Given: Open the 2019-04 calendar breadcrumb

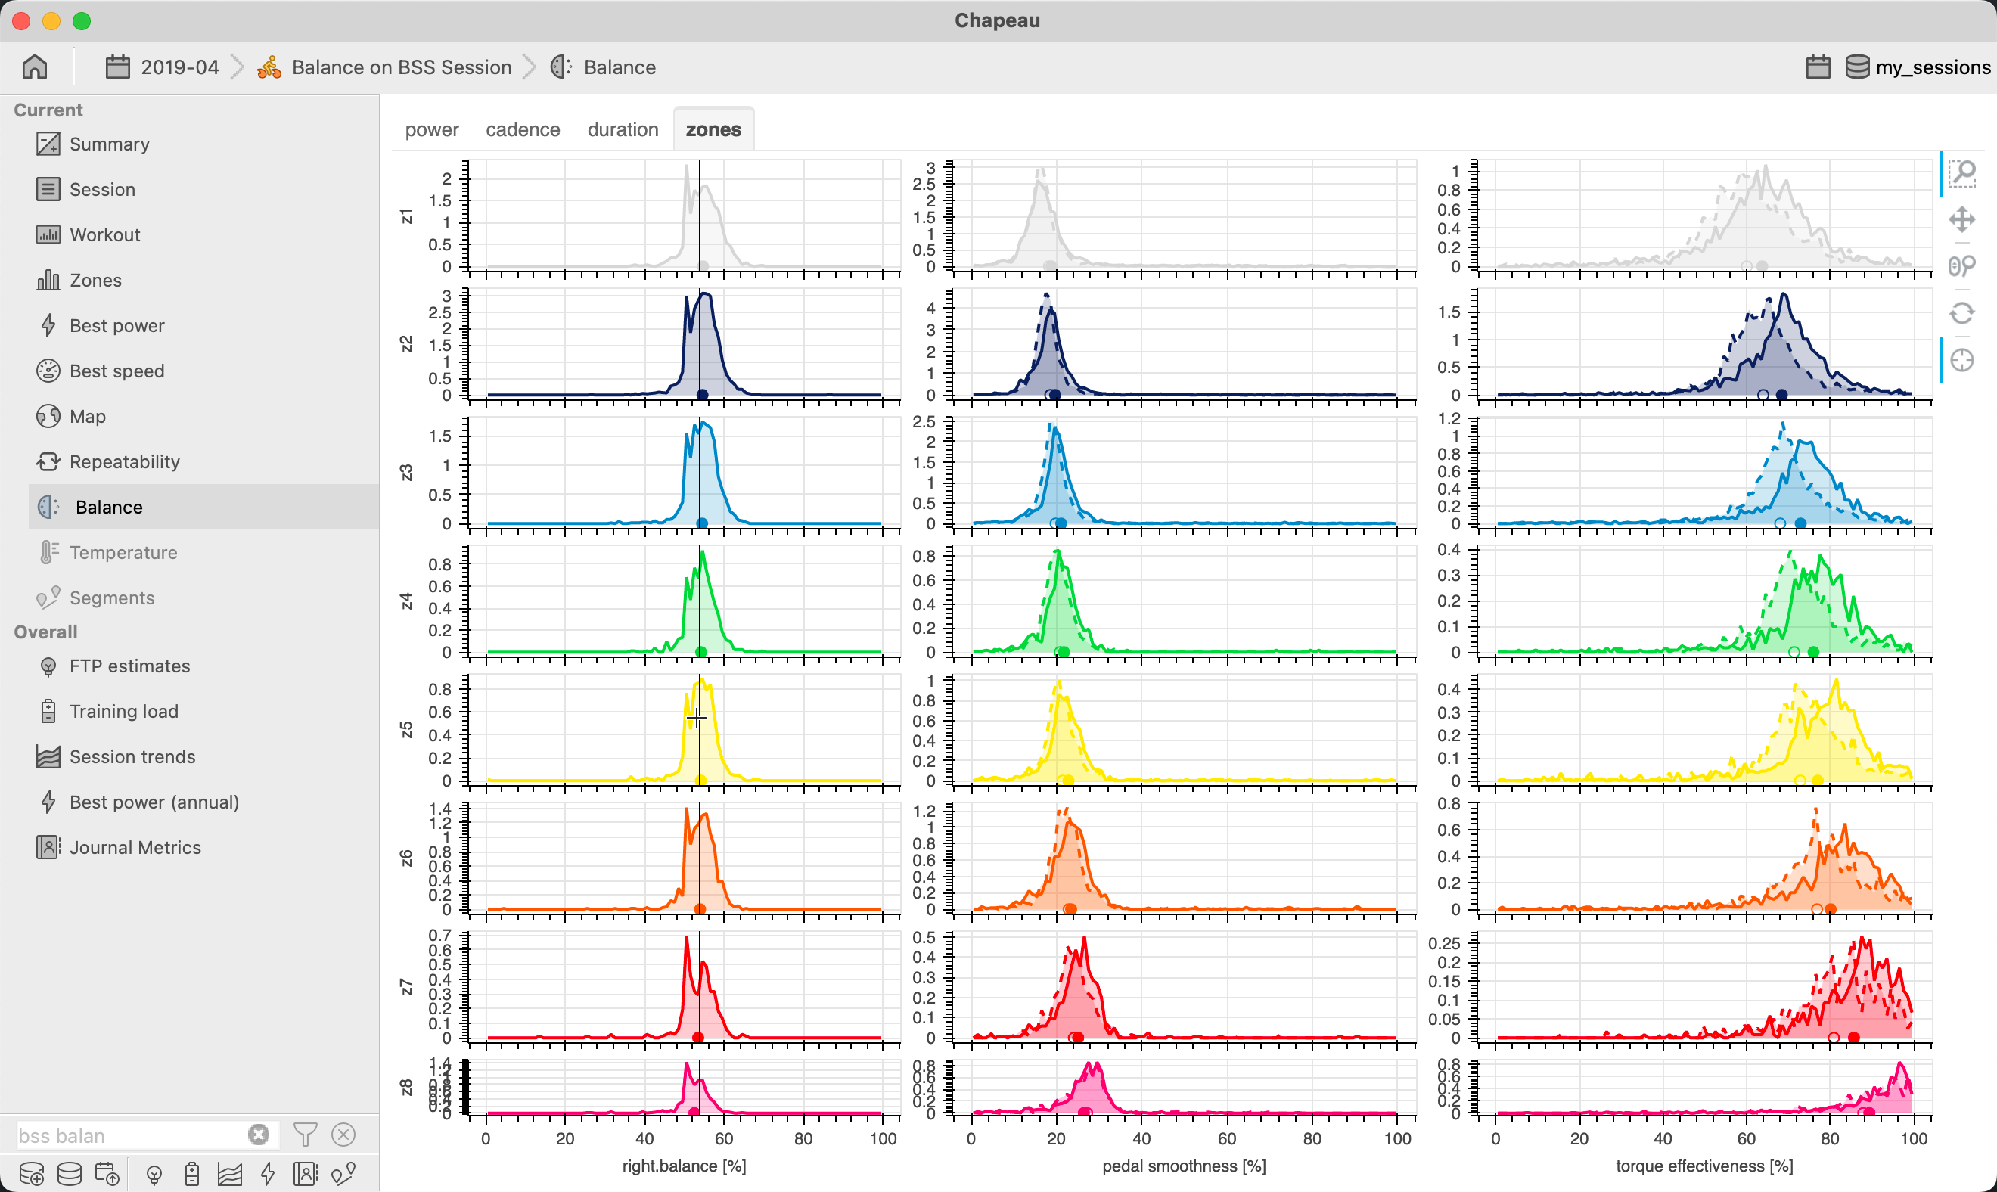Looking at the screenshot, I should pyautogui.click(x=163, y=67).
